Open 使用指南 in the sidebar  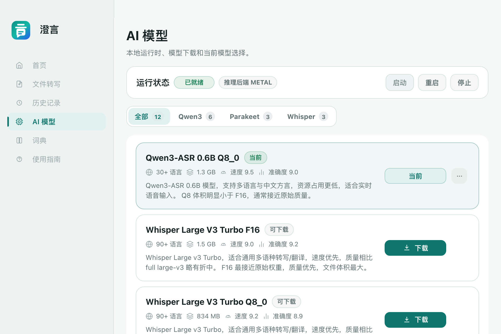57,159
